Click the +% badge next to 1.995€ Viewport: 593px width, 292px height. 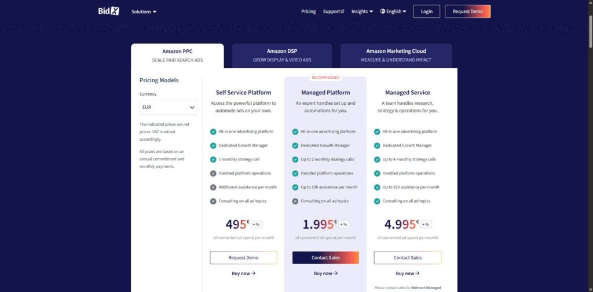(343, 224)
